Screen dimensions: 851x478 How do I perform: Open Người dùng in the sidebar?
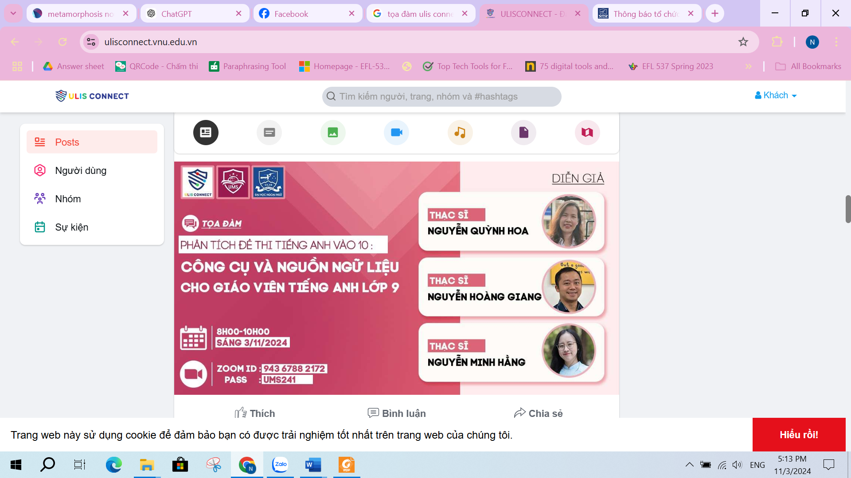click(92, 170)
